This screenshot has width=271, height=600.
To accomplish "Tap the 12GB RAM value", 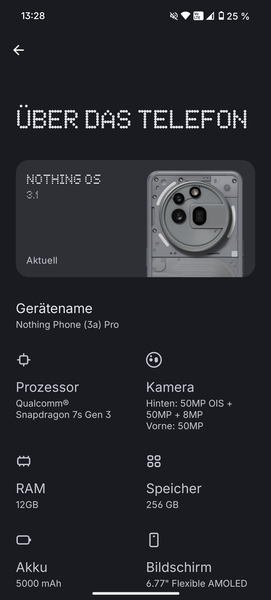I will 27,505.
